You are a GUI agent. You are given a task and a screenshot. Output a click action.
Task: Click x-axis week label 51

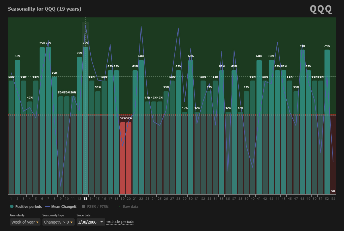(321, 199)
